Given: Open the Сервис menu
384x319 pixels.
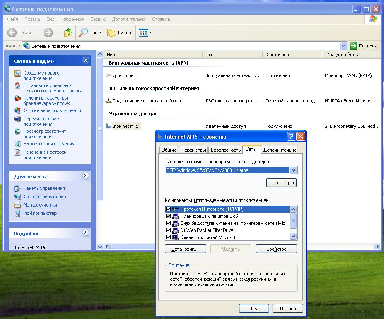Looking at the screenshot, I should tap(98, 19).
